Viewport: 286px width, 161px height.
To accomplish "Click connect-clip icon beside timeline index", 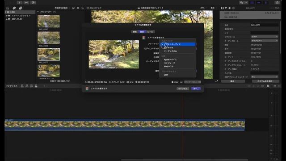I will pyautogui.click(x=22, y=86).
